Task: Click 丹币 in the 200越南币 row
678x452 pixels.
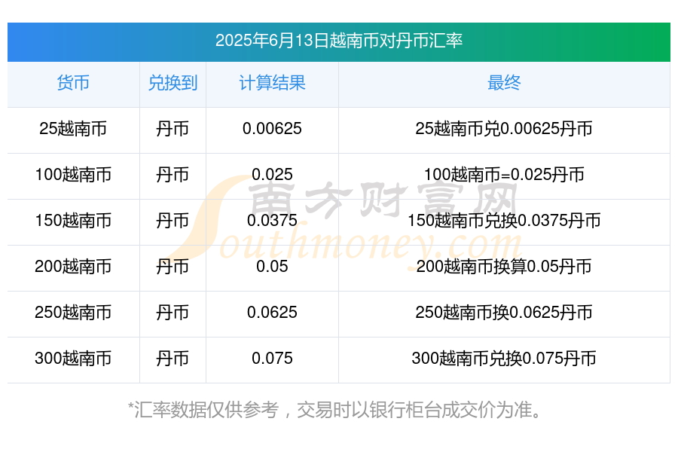Action: point(173,267)
